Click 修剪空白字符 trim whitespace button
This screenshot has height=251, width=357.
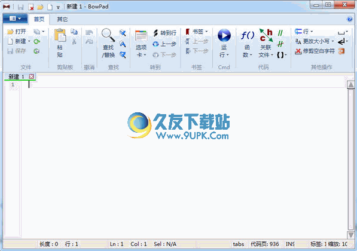click(315, 51)
